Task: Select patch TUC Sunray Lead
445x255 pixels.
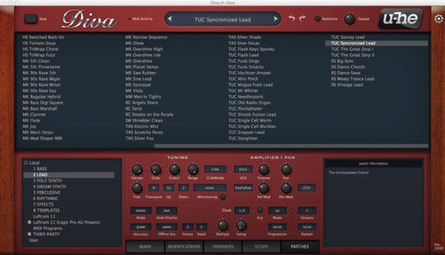Action: click(x=348, y=37)
